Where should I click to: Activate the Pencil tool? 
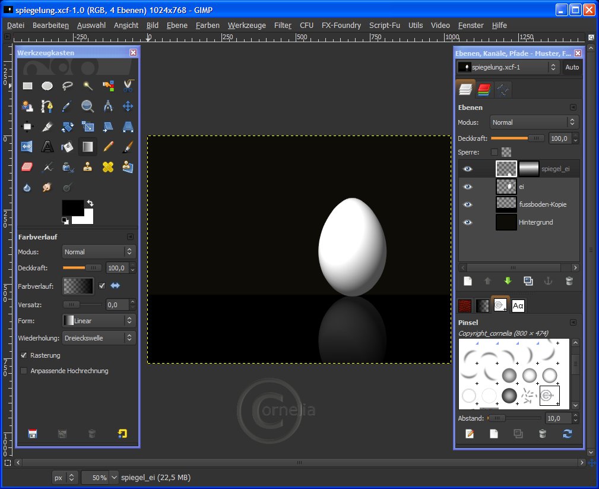(107, 146)
